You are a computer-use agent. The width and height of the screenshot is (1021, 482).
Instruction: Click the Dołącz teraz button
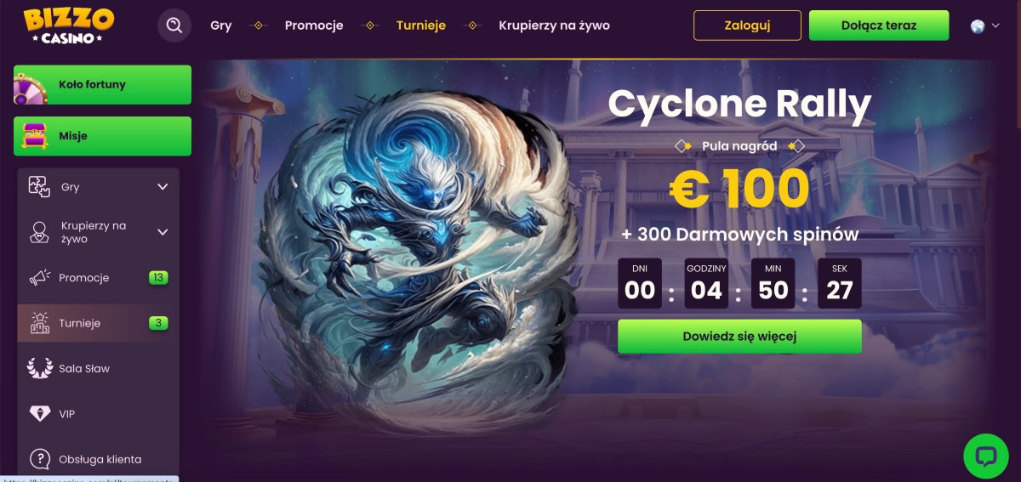point(879,26)
